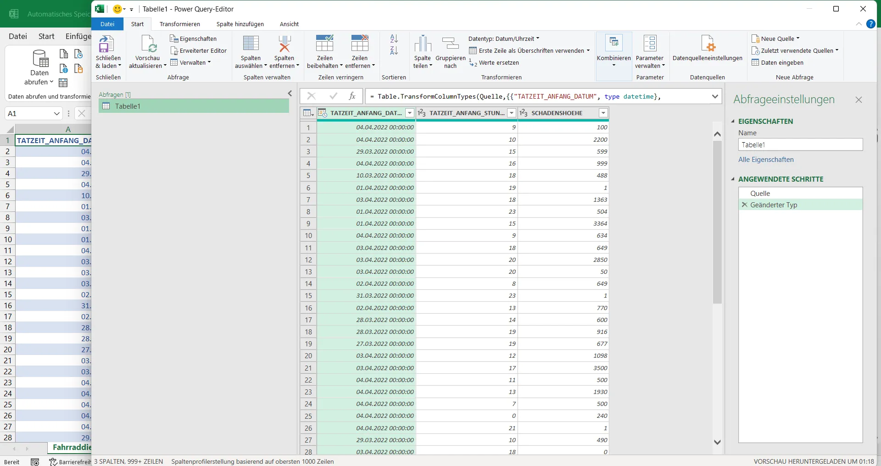This screenshot has height=466, width=881.
Task: Cancel formula edit with X icon
Action: [311, 96]
